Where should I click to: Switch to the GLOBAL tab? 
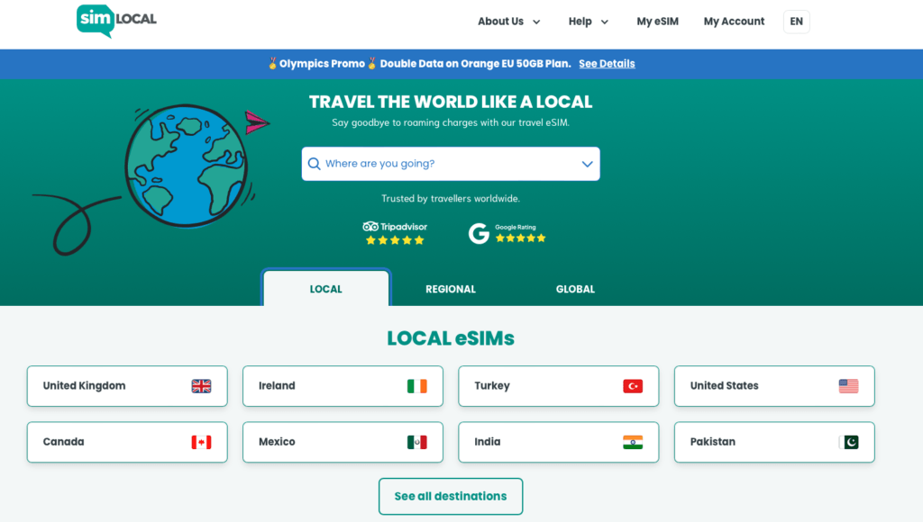coord(575,289)
